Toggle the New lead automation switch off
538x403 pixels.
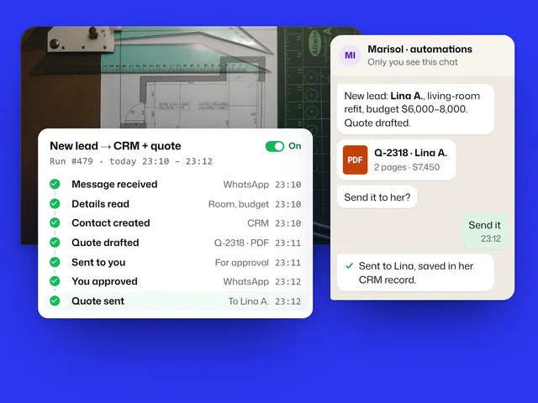[x=275, y=146]
